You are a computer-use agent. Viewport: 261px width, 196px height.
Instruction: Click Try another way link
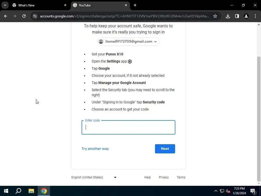click(x=95, y=149)
